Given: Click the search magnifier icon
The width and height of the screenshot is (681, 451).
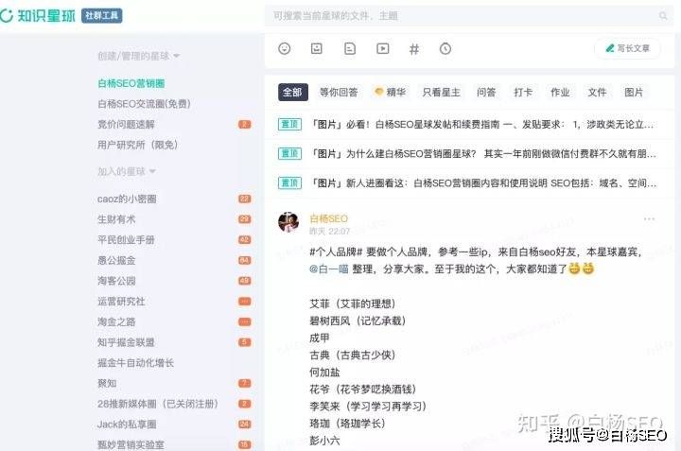Looking at the screenshot, I should [663, 16].
